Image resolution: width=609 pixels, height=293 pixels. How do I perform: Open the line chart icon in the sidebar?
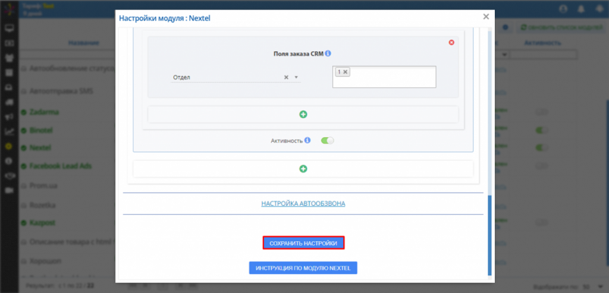10,131
